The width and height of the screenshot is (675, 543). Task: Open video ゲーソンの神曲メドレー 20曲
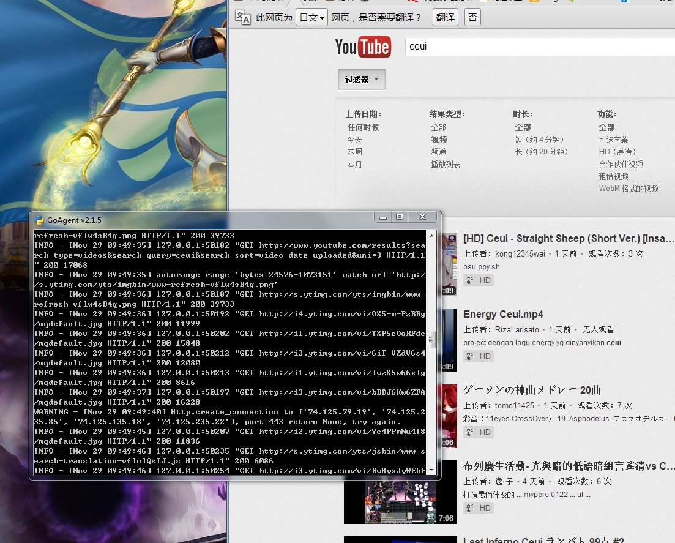(x=532, y=390)
